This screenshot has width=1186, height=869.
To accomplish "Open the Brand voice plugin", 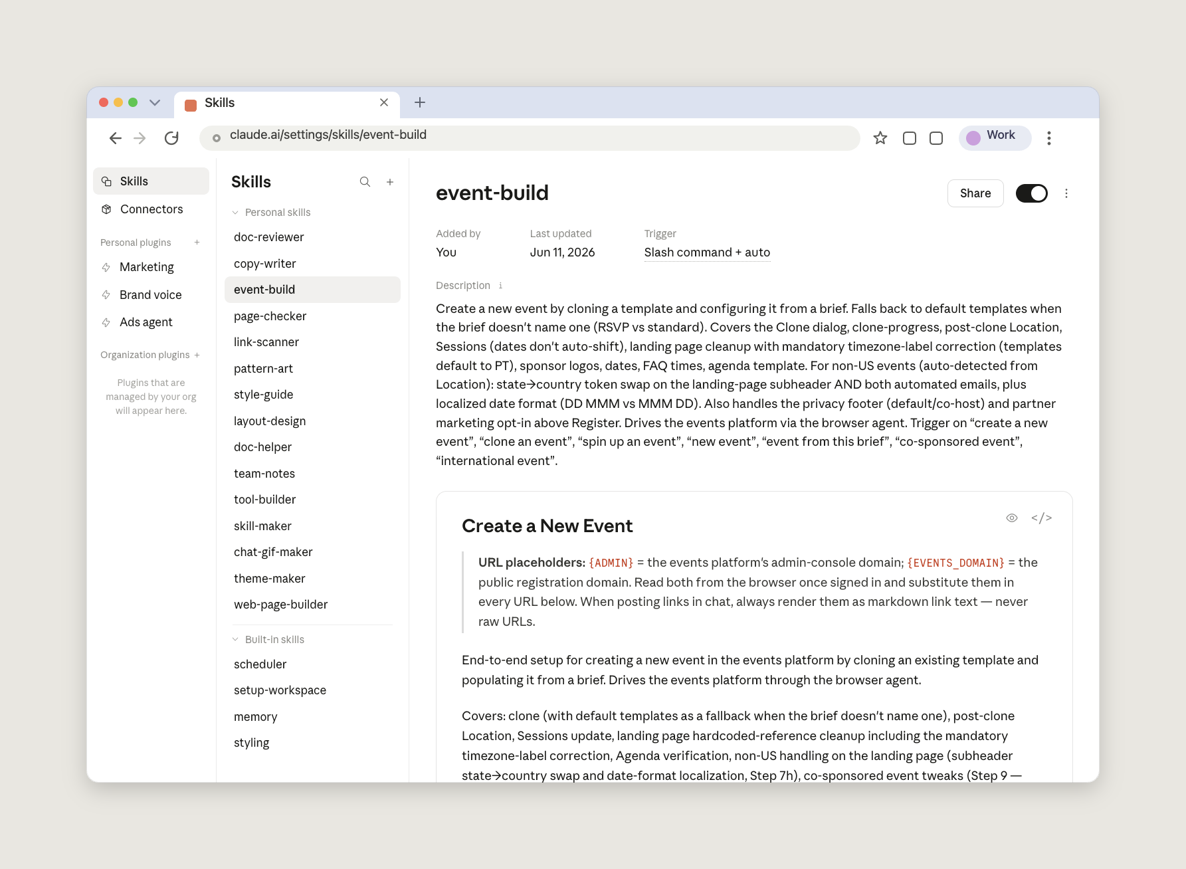I will tap(151, 295).
